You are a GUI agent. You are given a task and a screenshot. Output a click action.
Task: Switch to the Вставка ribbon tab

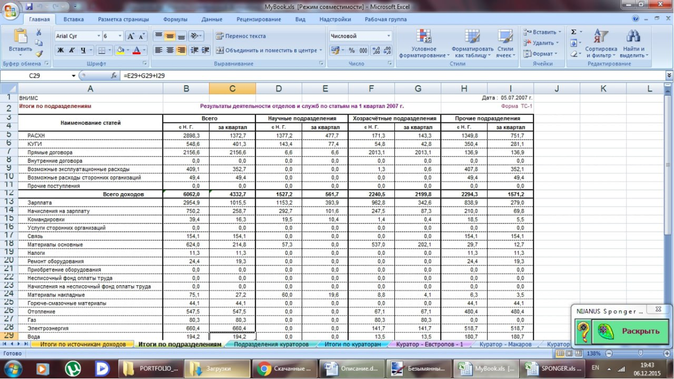[74, 19]
